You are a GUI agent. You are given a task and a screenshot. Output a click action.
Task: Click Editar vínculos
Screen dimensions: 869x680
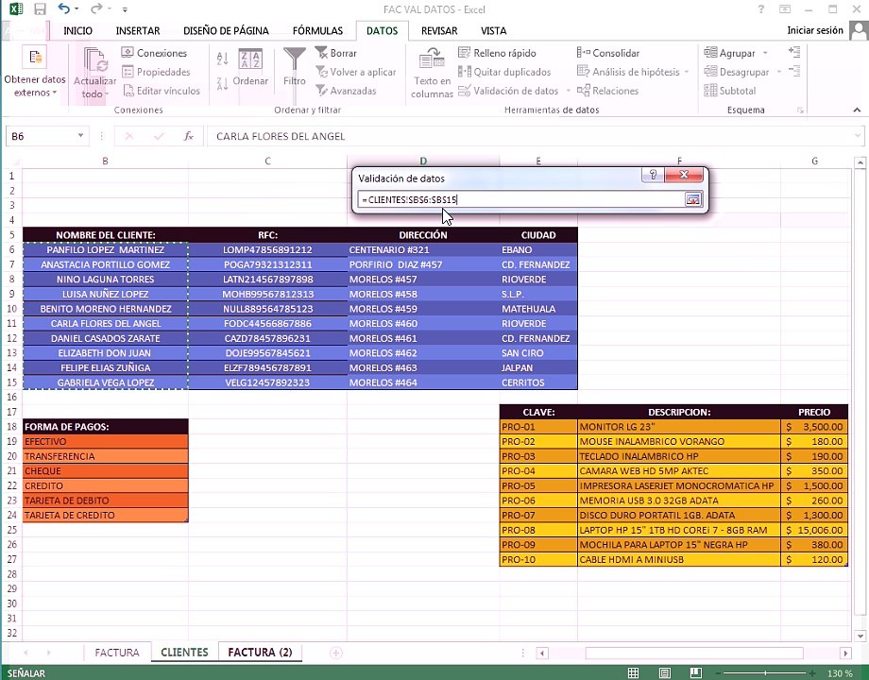162,91
